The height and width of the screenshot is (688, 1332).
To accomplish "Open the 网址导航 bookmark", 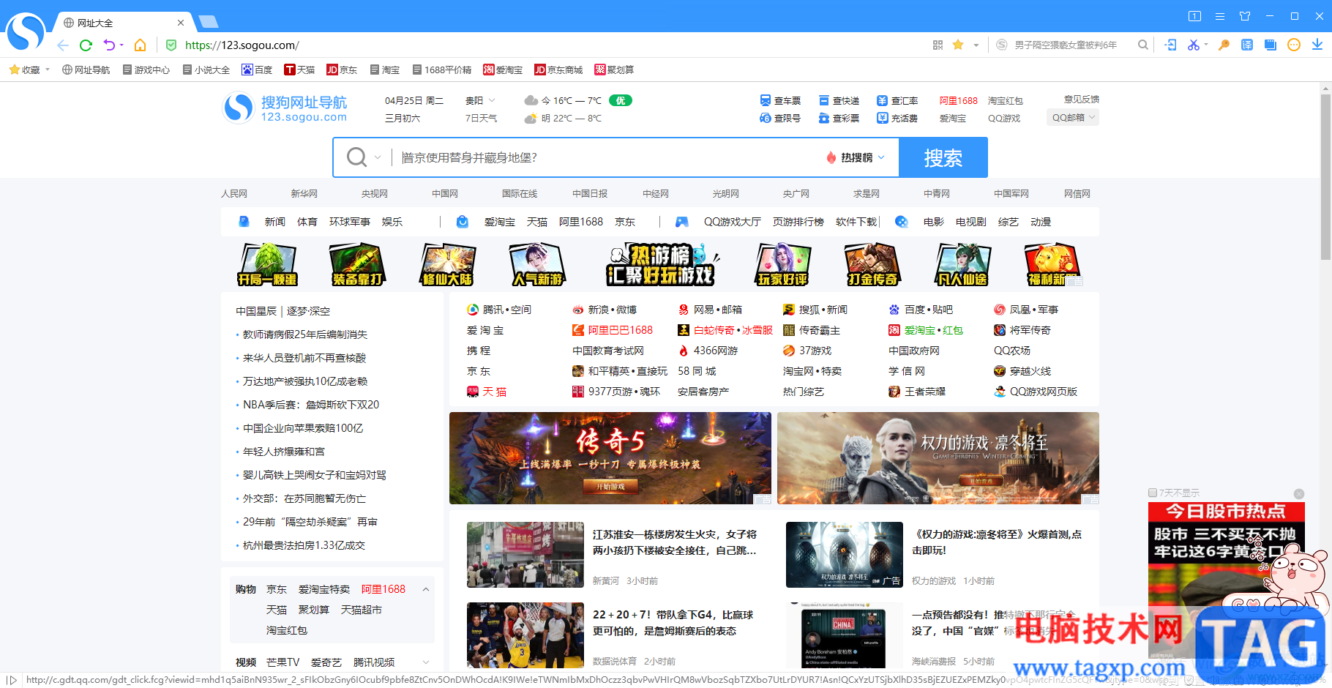I will 86,70.
